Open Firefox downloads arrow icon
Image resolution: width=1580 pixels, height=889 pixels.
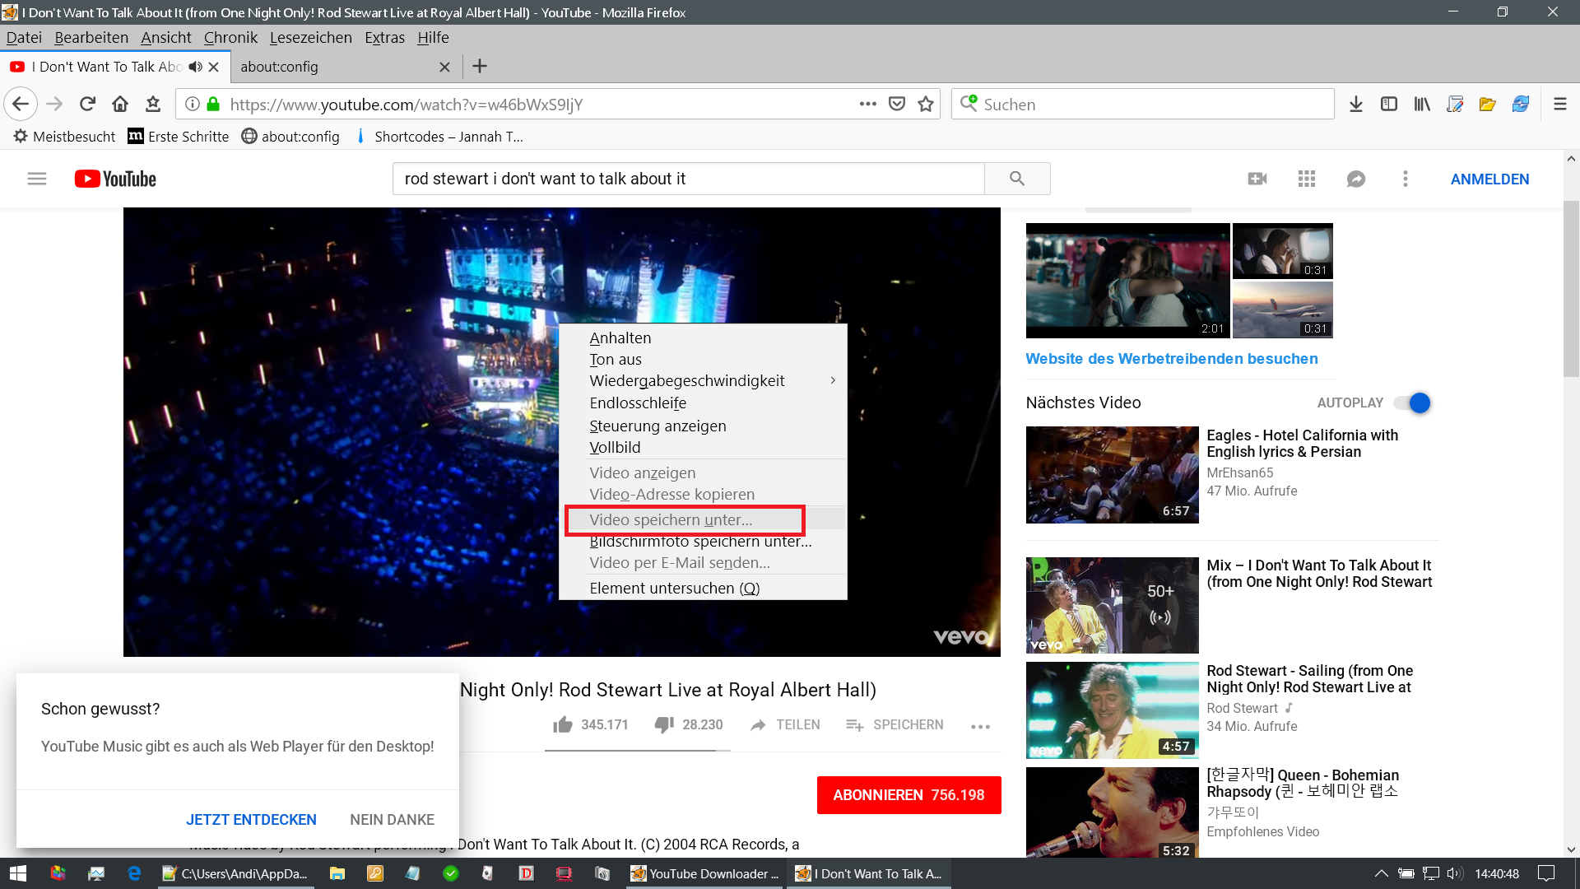pyautogui.click(x=1356, y=104)
